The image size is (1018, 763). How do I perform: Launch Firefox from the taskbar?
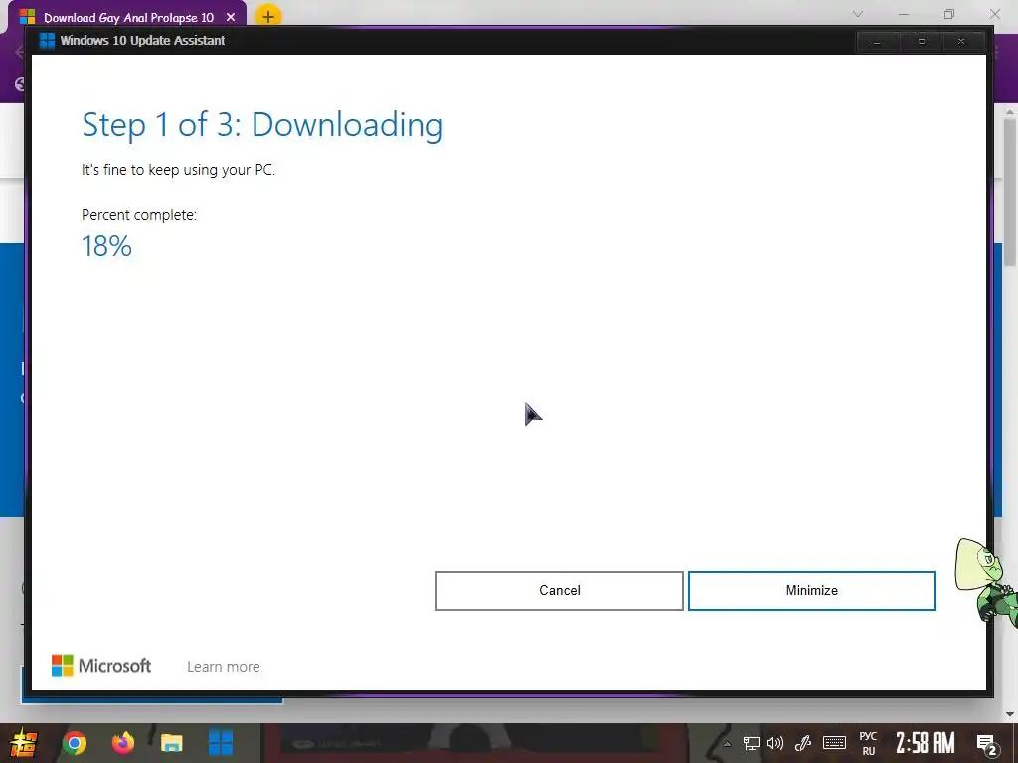tap(122, 743)
